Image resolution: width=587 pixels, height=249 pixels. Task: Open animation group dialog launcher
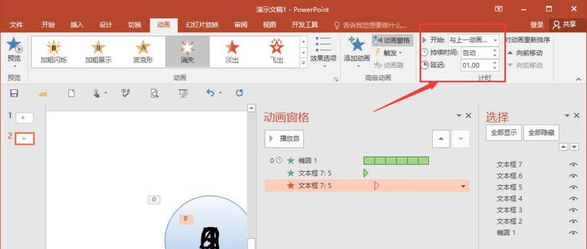pyautogui.click(x=336, y=79)
